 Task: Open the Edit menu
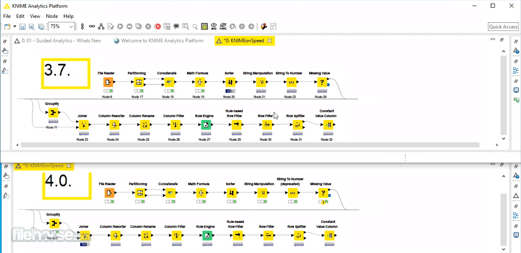20,16
